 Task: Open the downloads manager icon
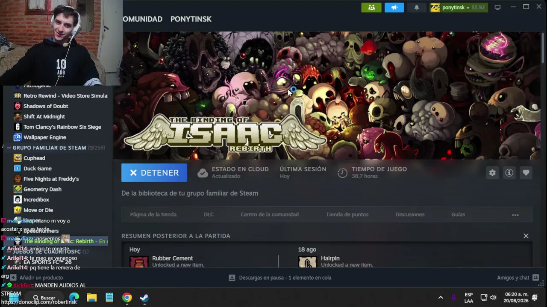(232, 278)
